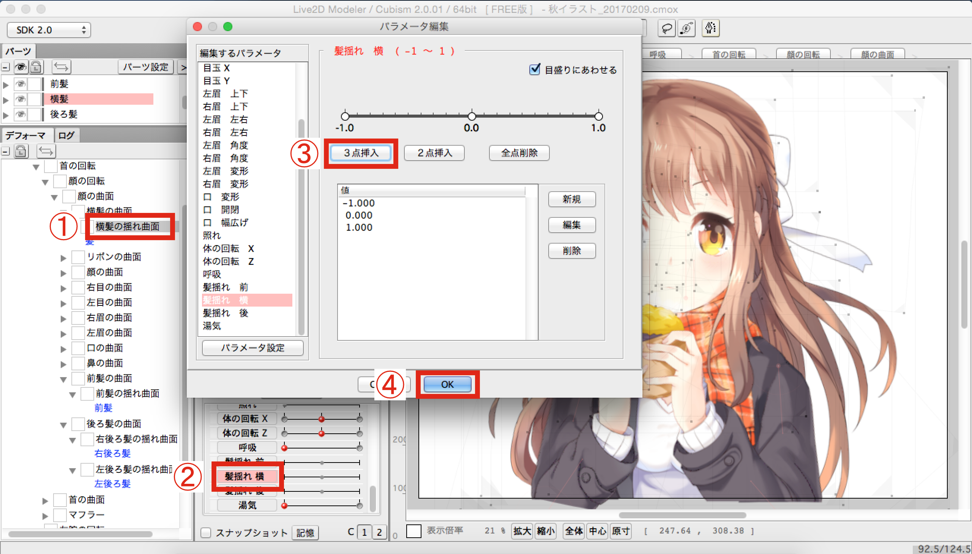
Task: Click the eye icon in Parts toolbar
Action: (21, 67)
